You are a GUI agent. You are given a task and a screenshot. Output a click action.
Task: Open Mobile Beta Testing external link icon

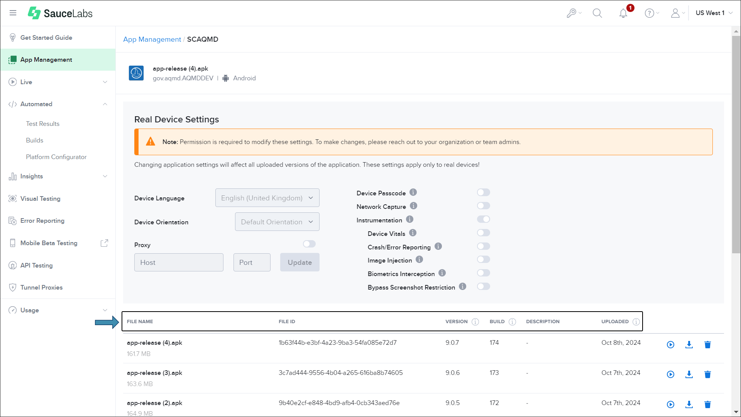coord(104,243)
